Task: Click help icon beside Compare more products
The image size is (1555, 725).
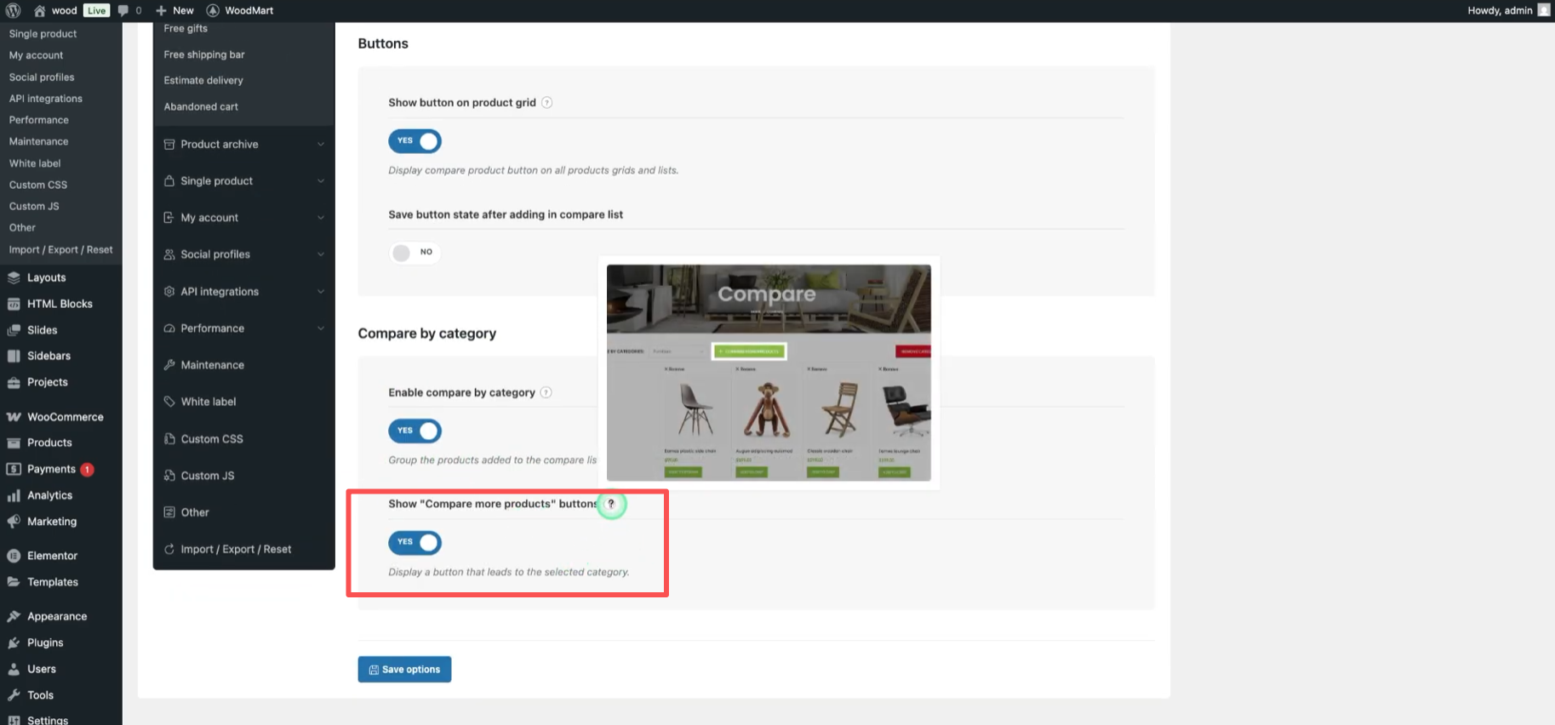Action: pyautogui.click(x=611, y=504)
